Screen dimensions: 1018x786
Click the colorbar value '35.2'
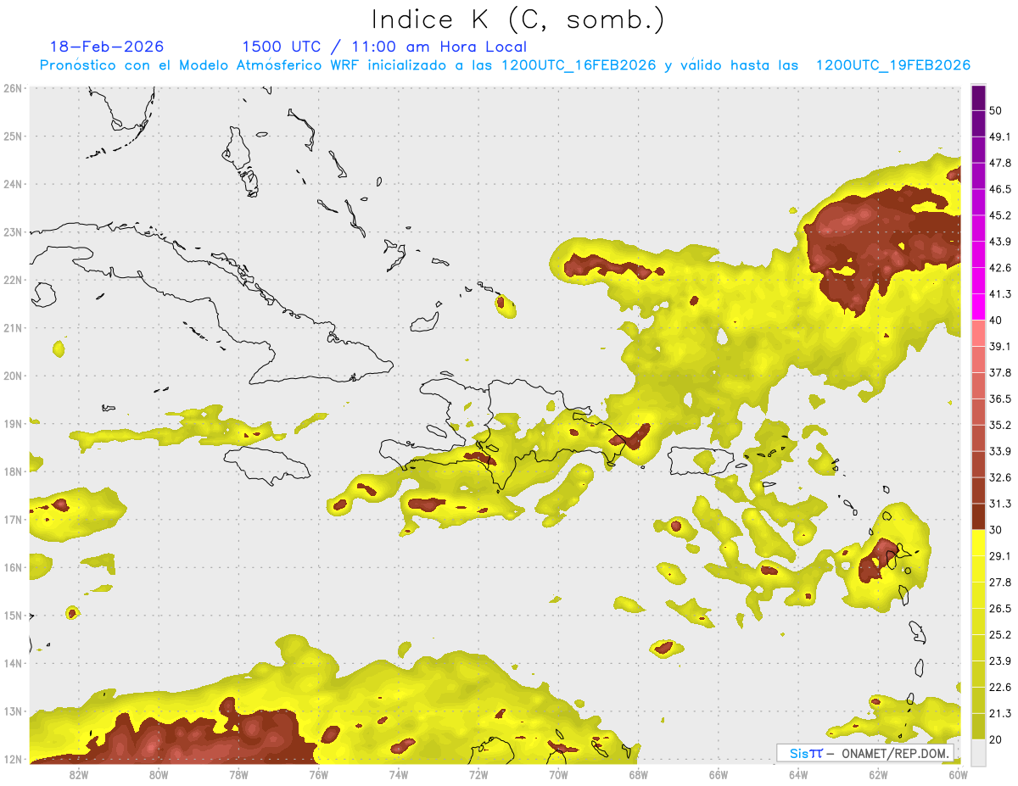[x=999, y=425]
